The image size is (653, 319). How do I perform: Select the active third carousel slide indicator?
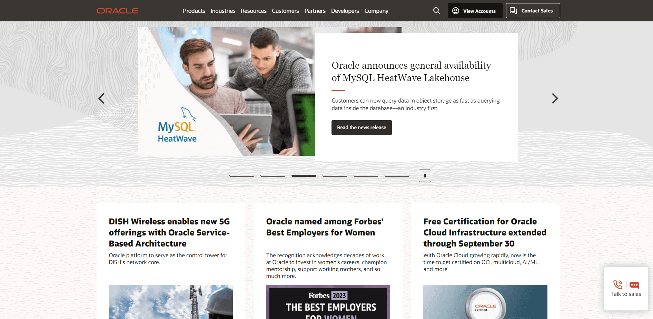(304, 176)
